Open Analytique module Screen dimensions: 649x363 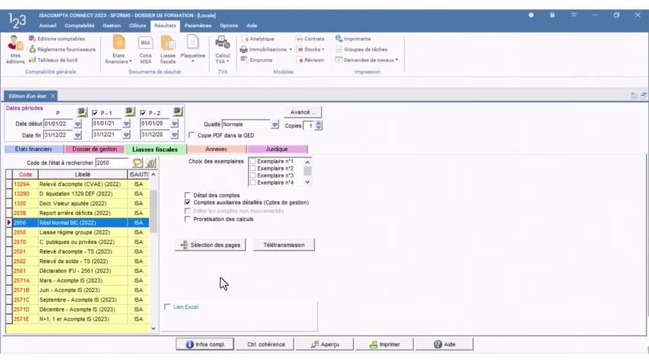(x=258, y=39)
